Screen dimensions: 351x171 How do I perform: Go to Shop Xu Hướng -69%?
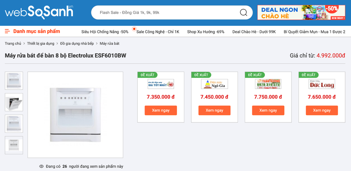[x=205, y=32]
